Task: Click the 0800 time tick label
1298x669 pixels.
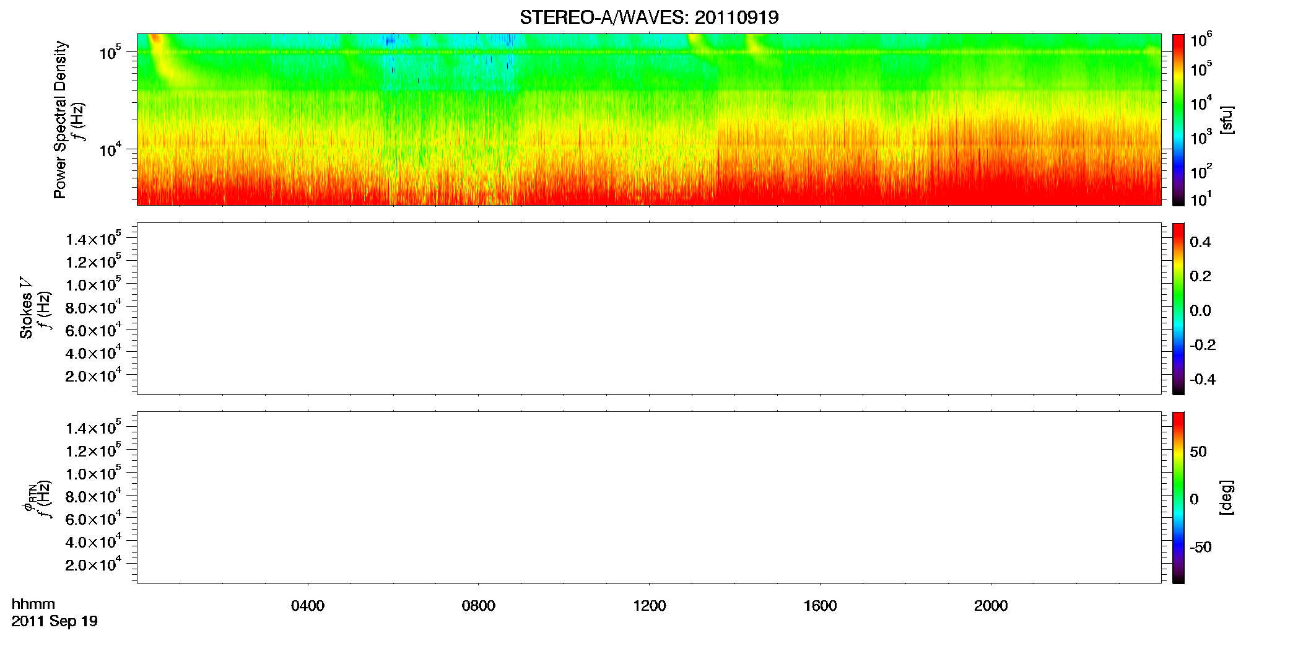Action: click(x=479, y=606)
